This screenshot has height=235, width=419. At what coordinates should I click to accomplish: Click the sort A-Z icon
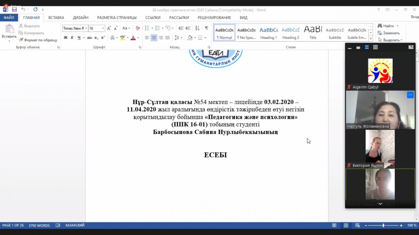pyautogui.click(x=197, y=28)
